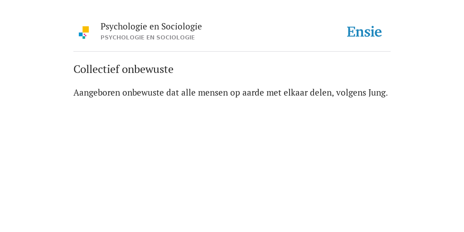
Task: Click the Collectief onbewuste heading
Action: coord(123,69)
